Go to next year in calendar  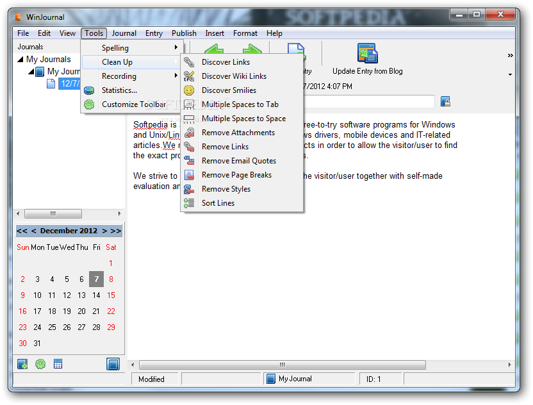pyautogui.click(x=116, y=231)
